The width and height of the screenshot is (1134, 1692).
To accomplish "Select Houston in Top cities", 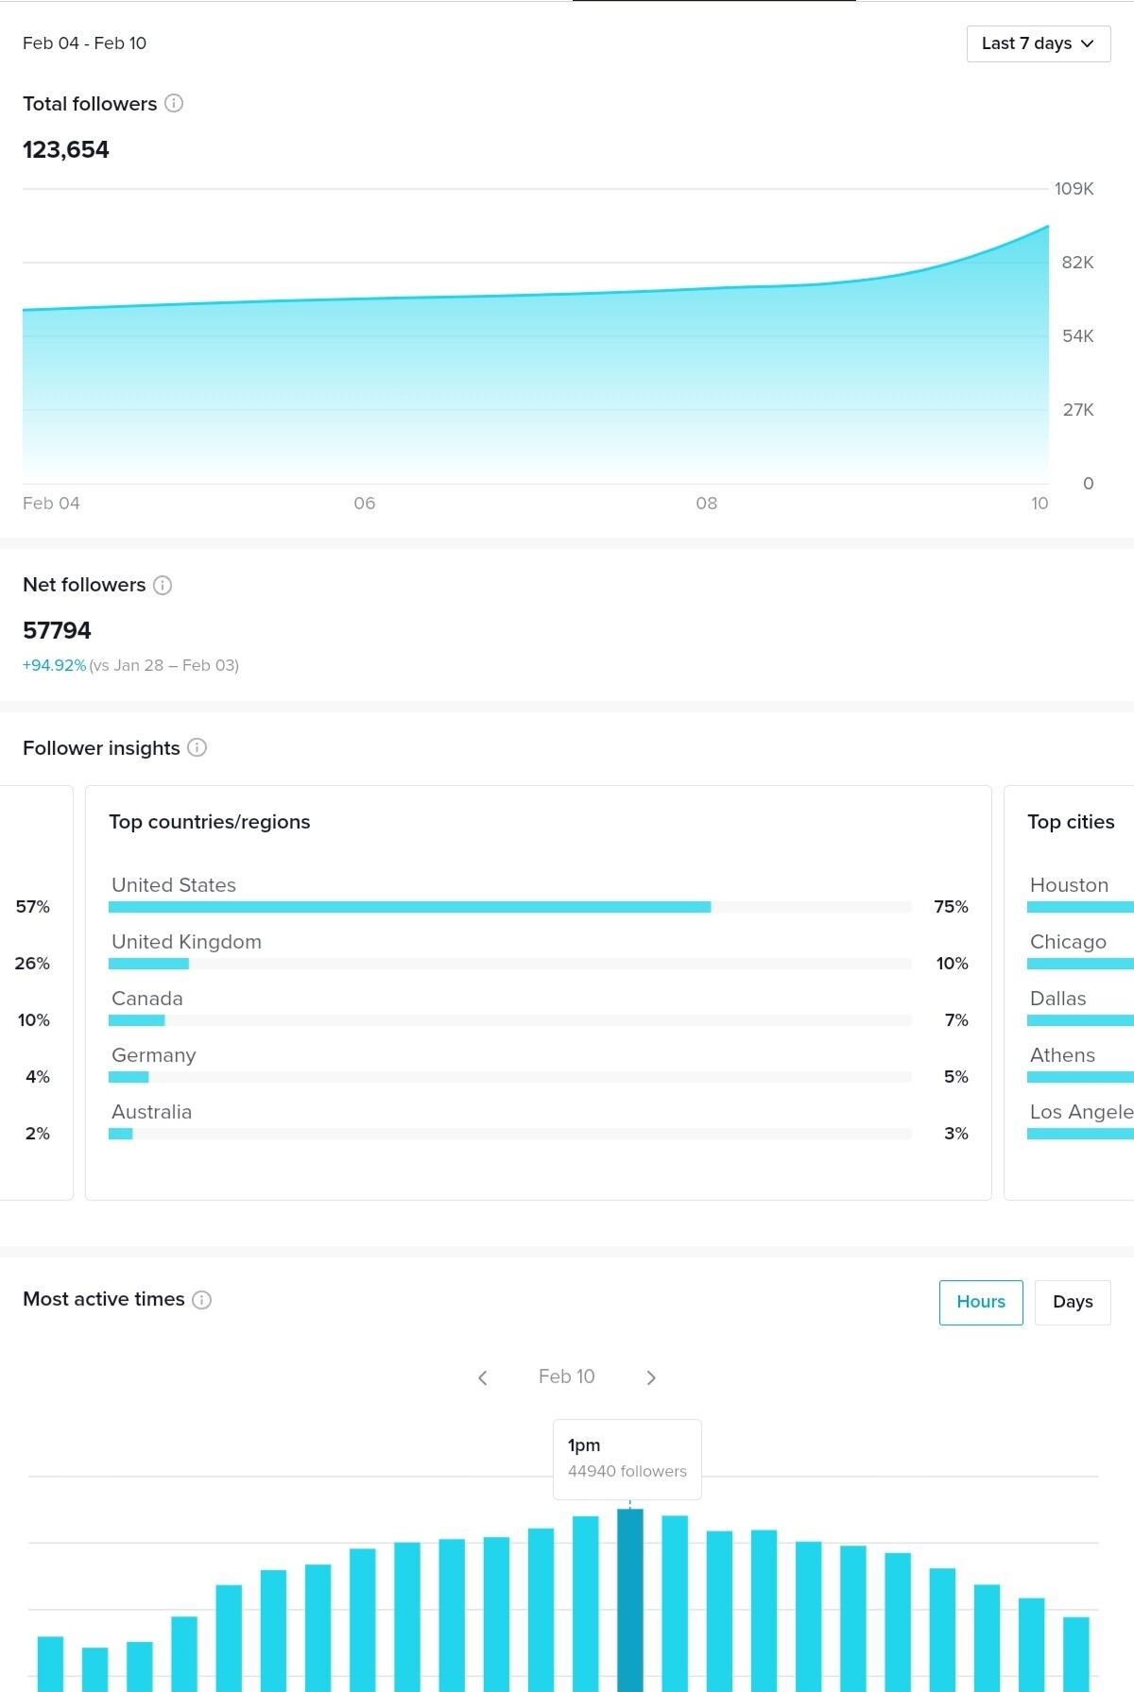I will 1069,885.
